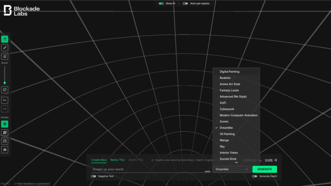
Task: Enable the Negative Text toggle
Action: pyautogui.click(x=93, y=176)
